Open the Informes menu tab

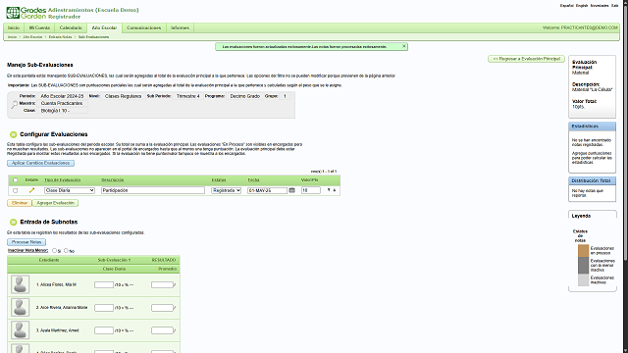pyautogui.click(x=180, y=27)
